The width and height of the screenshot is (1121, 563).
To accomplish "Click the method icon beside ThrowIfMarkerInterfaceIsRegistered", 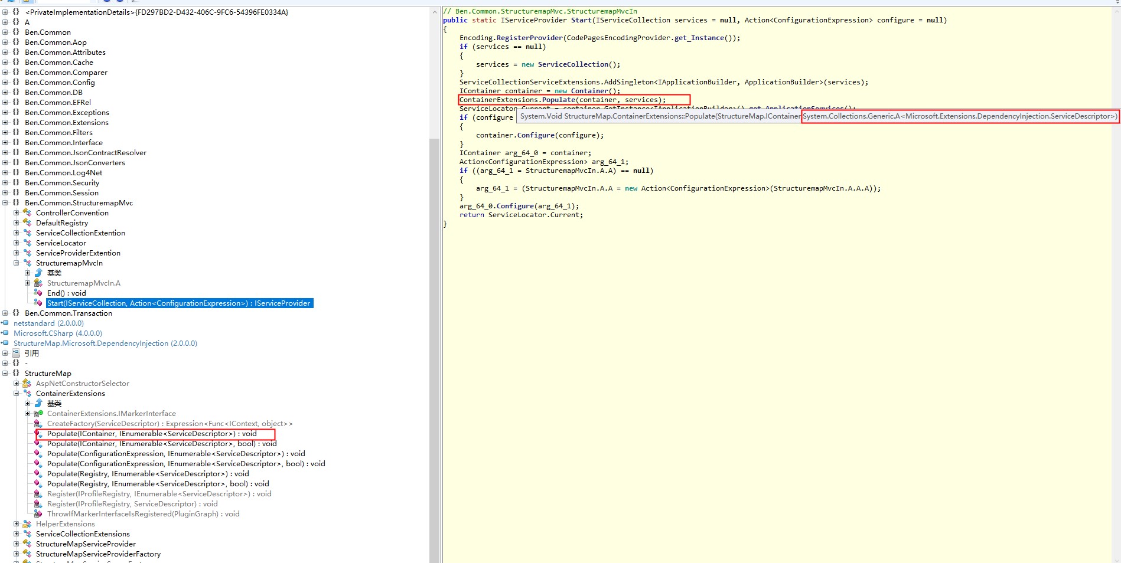I will coord(38,513).
